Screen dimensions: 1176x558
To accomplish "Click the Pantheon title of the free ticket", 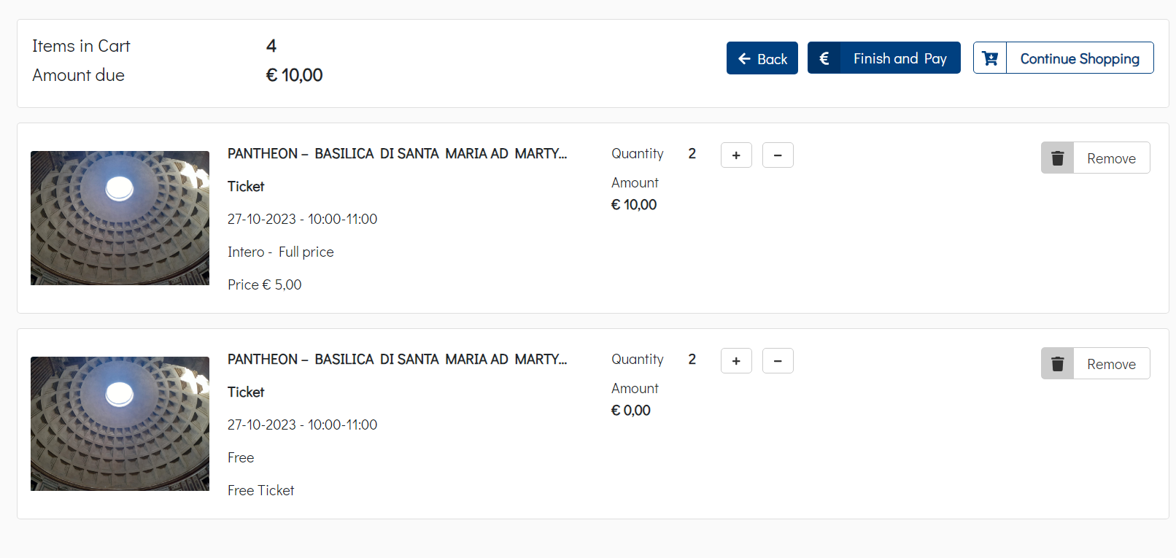I will click(397, 360).
